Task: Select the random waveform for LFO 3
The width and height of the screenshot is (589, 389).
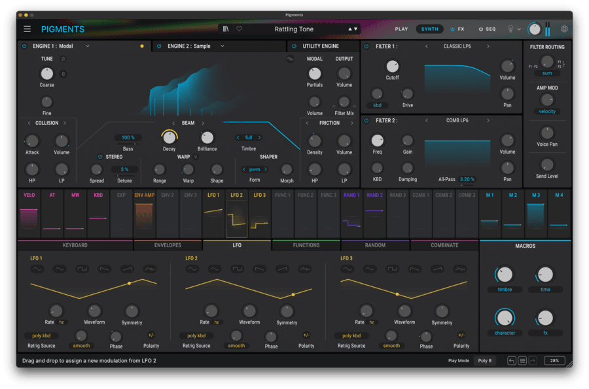Action: tap(461, 269)
